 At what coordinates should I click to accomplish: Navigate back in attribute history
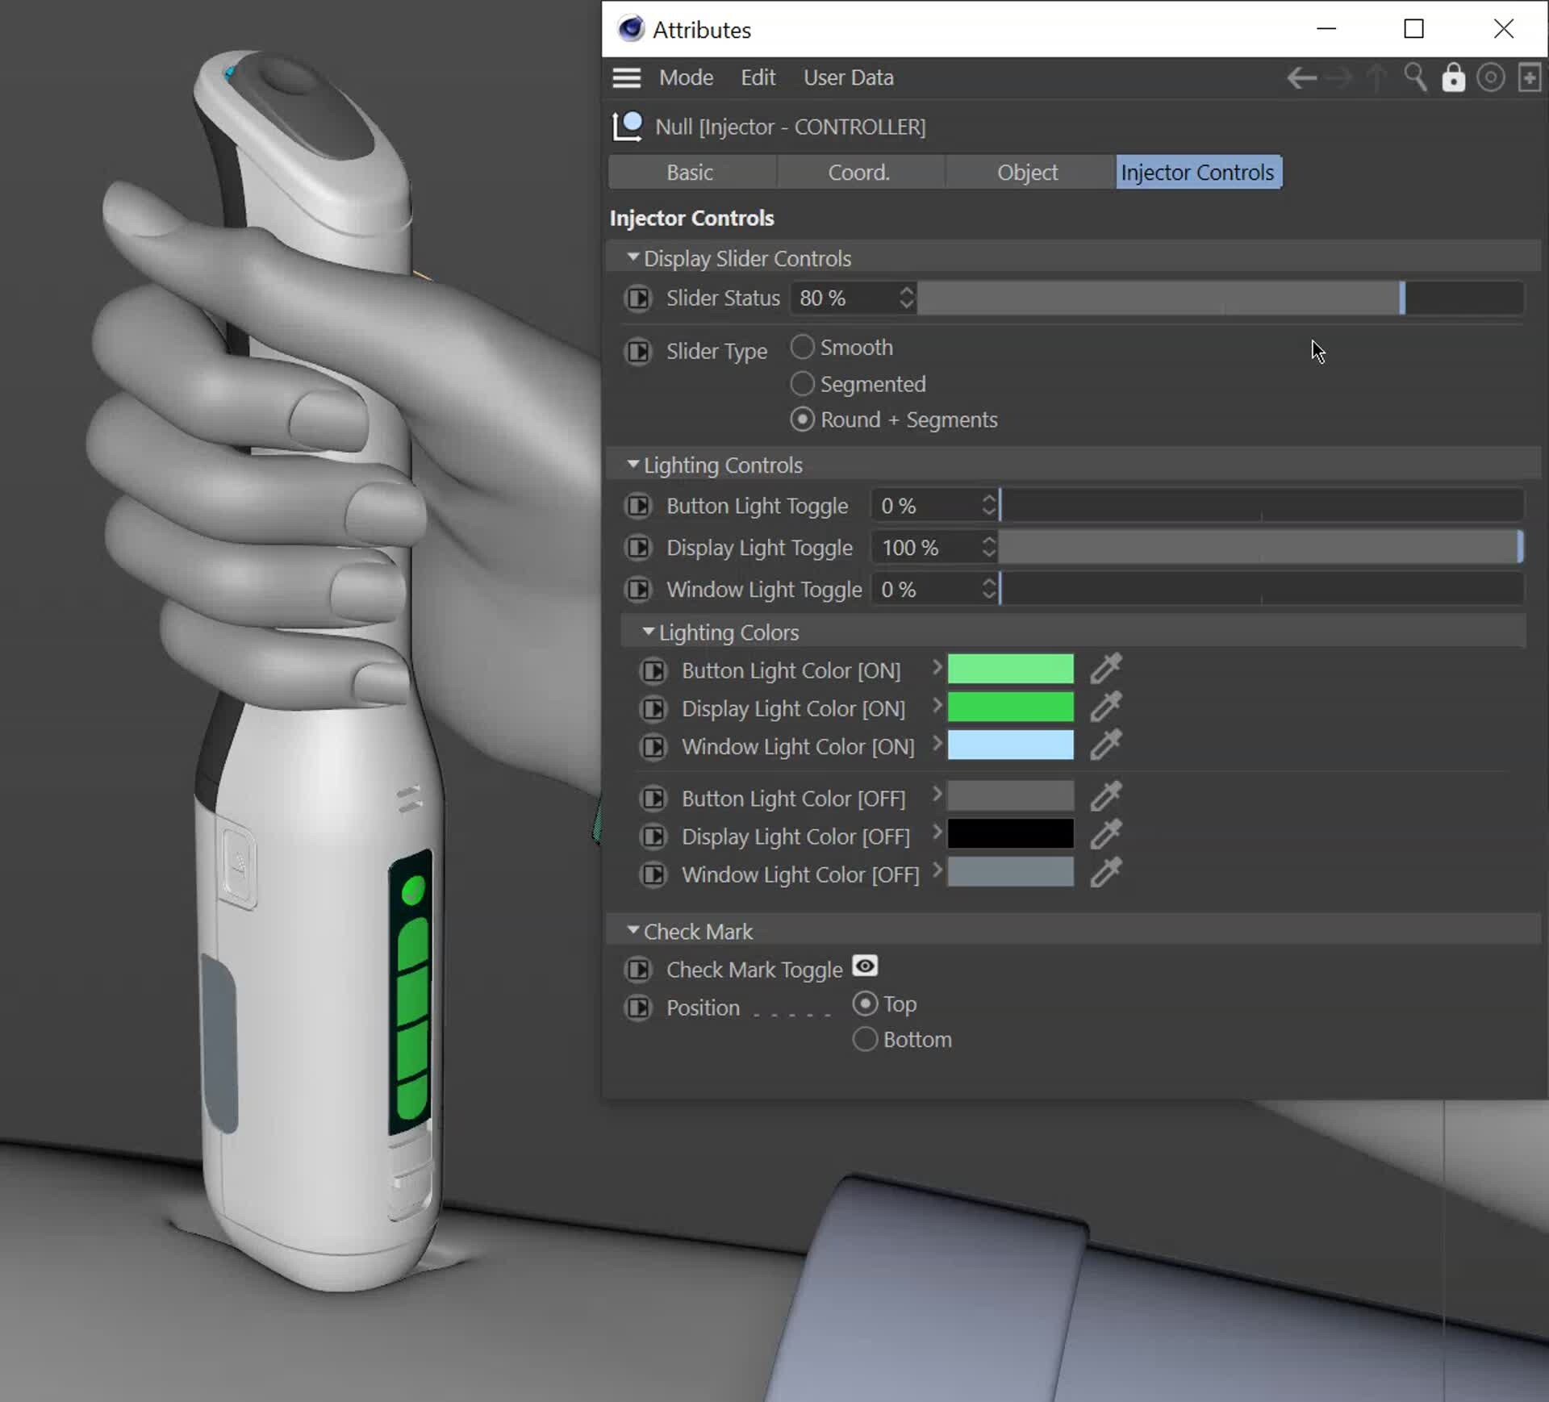click(1301, 77)
